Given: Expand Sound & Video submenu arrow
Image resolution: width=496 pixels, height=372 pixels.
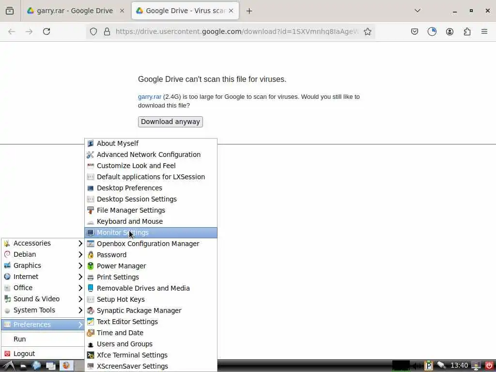Looking at the screenshot, I should [x=80, y=299].
